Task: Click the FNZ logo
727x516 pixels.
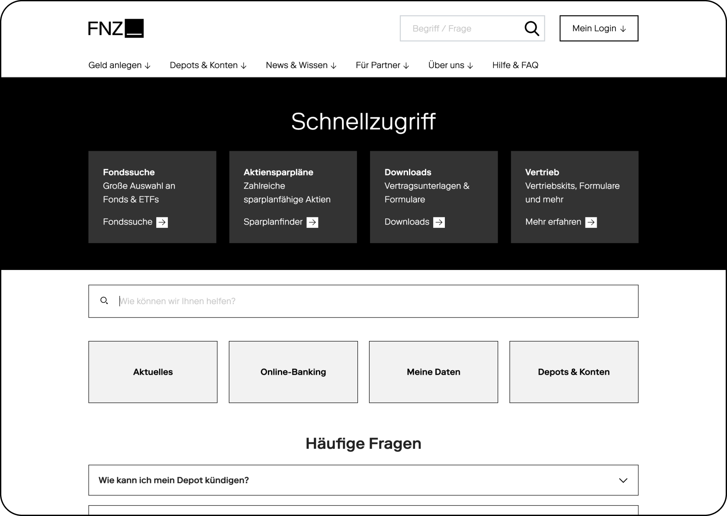Action: pos(116,29)
